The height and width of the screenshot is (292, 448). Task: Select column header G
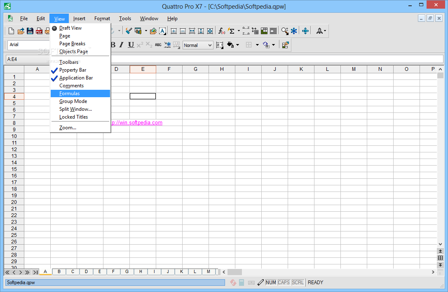click(x=195, y=69)
